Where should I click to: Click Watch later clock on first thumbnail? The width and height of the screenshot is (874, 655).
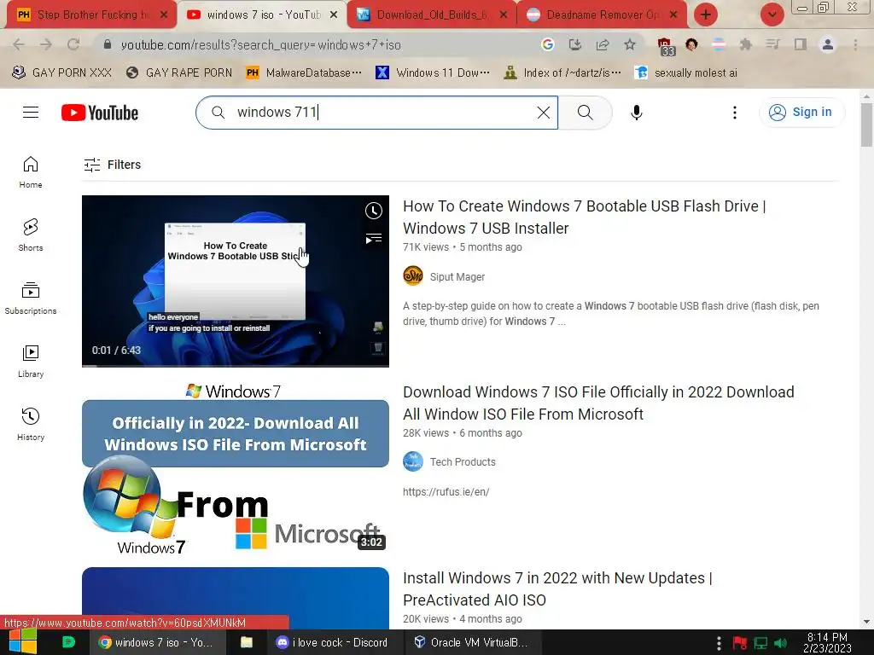click(x=374, y=211)
